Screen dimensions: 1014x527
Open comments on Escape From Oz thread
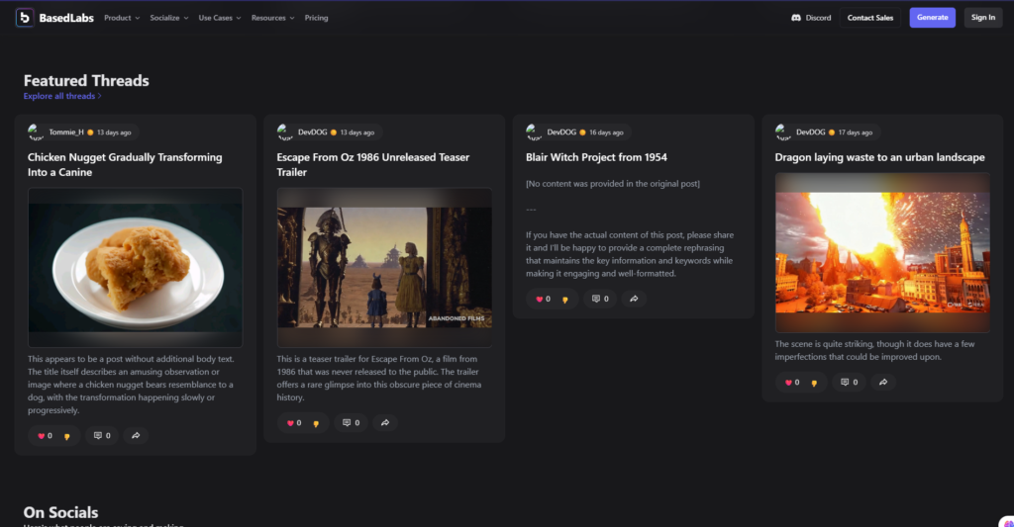[x=352, y=423]
